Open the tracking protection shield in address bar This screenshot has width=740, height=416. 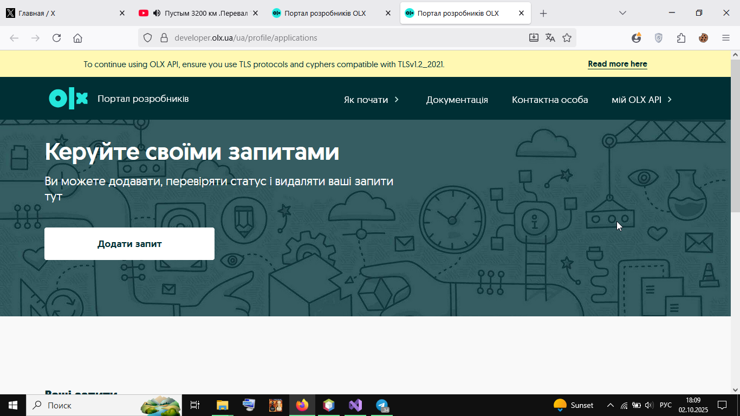tap(148, 38)
